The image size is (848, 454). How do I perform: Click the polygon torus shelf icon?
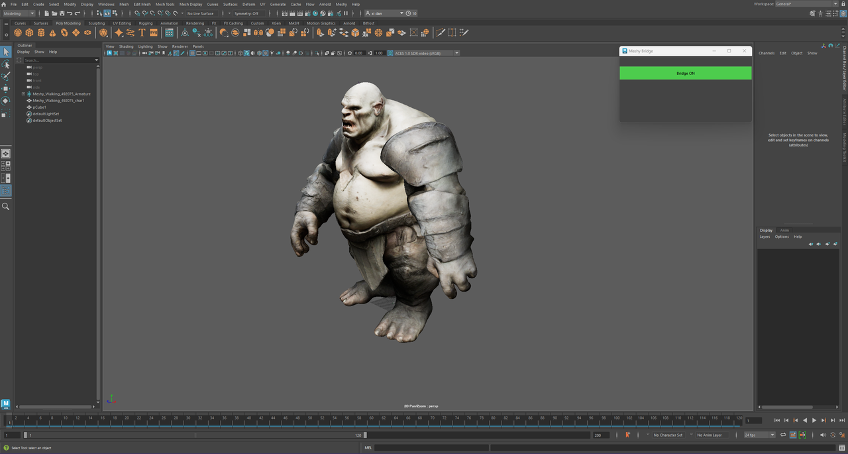(64, 32)
